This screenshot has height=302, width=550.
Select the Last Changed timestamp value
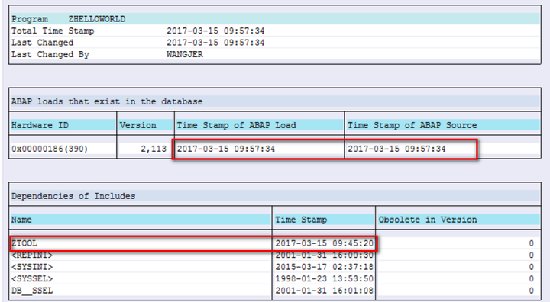click(215, 43)
